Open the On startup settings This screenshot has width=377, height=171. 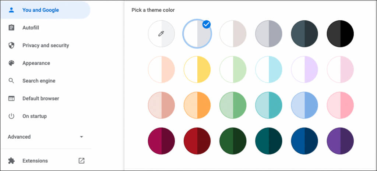coord(34,116)
